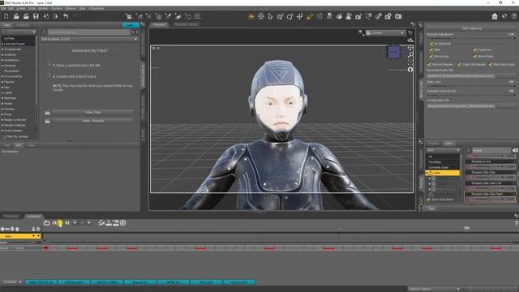Open the Sort By Name dropdown

(88, 39)
